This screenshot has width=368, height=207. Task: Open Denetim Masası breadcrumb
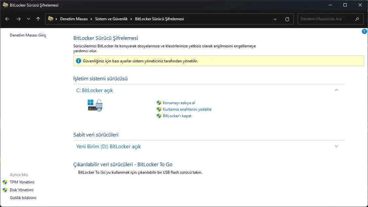74,19
